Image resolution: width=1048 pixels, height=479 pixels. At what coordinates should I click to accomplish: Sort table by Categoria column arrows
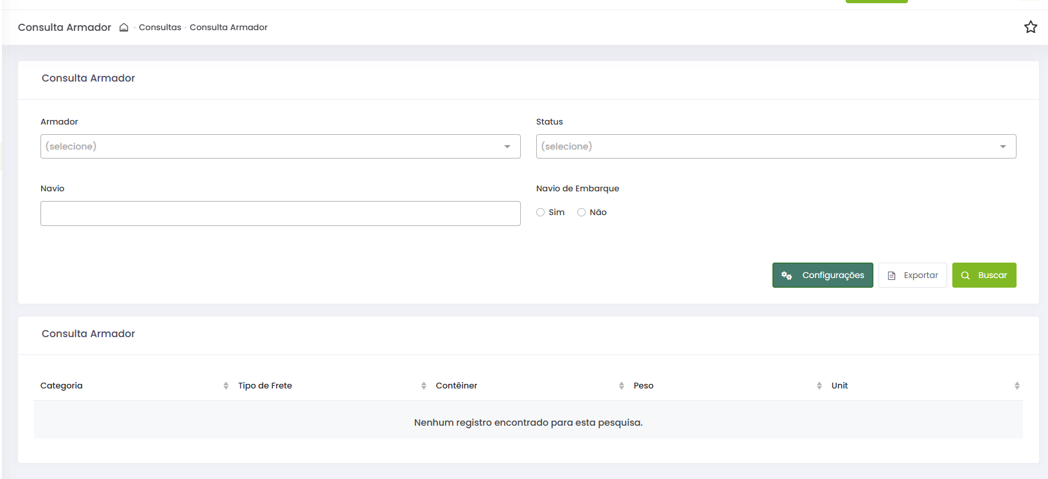(226, 385)
